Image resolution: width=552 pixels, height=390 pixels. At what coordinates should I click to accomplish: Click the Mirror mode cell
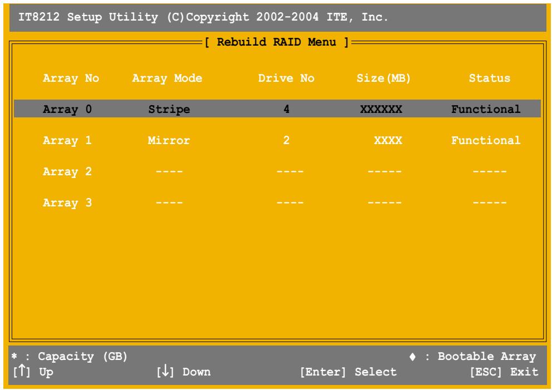coord(169,140)
